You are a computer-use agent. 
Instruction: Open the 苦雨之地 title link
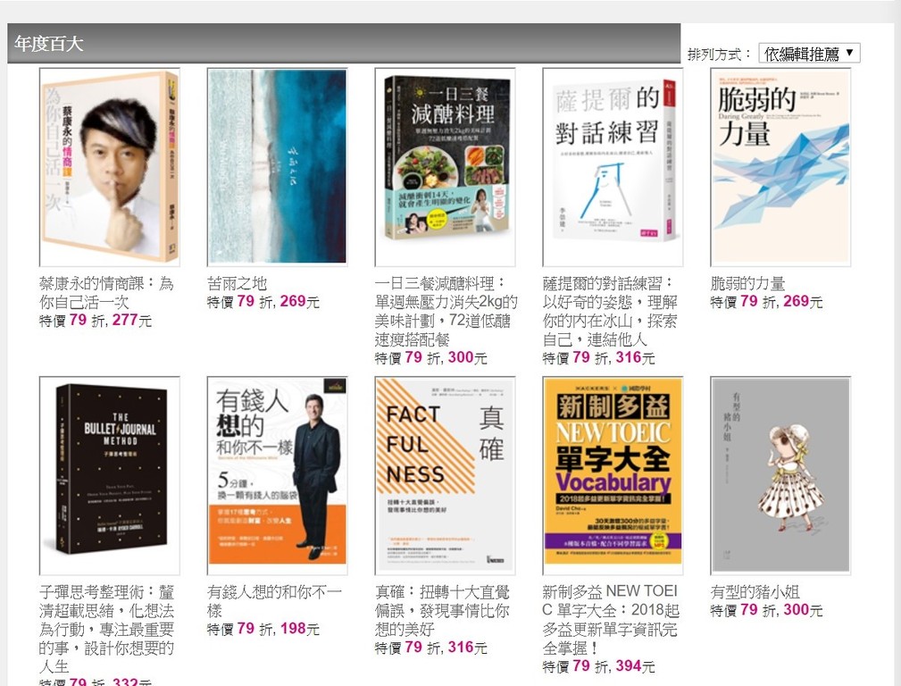pyautogui.click(x=237, y=283)
